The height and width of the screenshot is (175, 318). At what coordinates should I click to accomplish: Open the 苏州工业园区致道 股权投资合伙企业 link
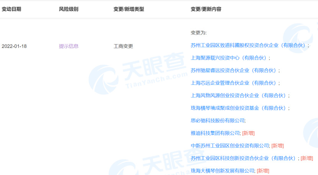pos(249,45)
